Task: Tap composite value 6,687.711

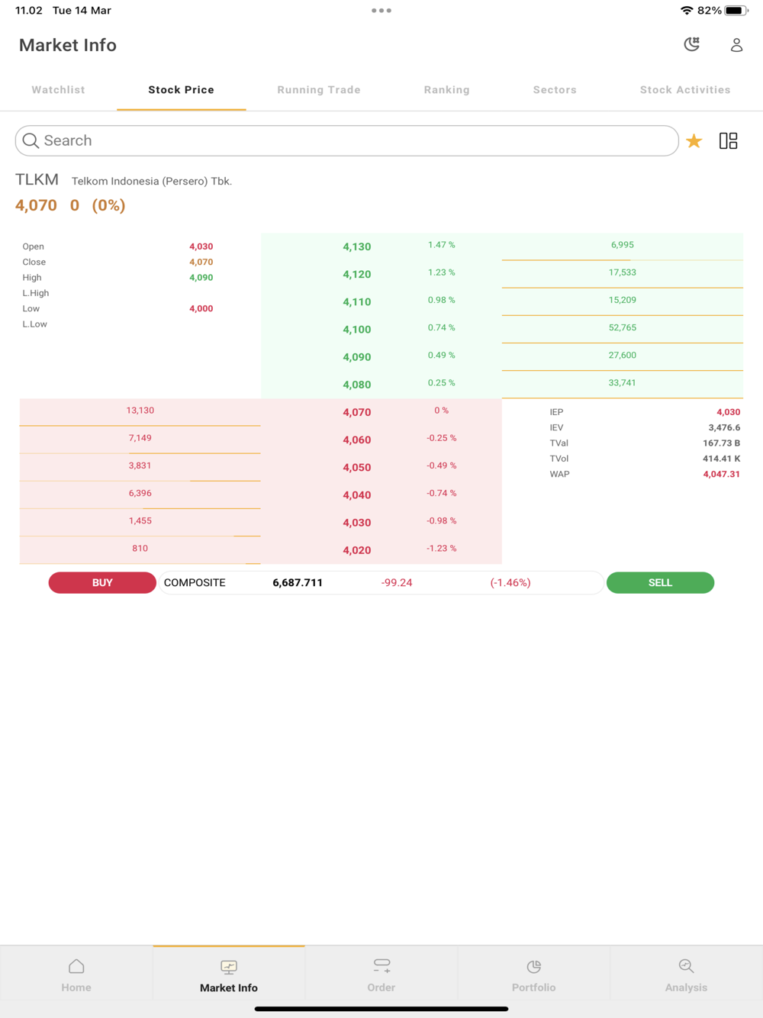Action: coord(298,582)
